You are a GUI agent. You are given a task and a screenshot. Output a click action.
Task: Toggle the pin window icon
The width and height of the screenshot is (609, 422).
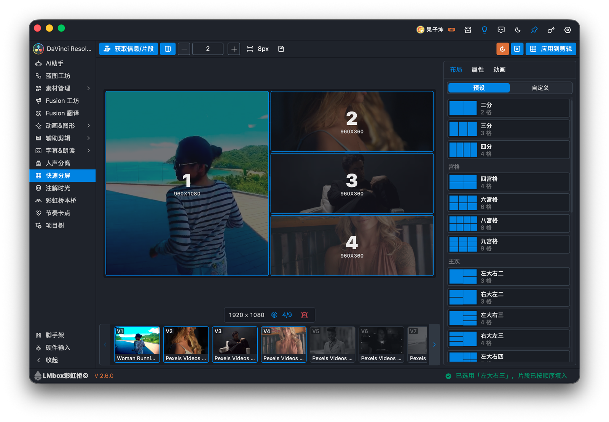(534, 30)
